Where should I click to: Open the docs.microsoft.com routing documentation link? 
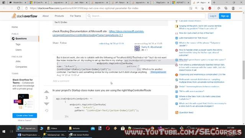[98, 33]
